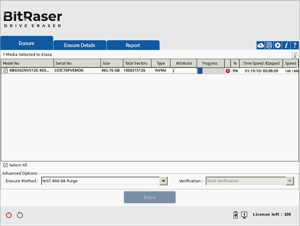The width and height of the screenshot is (300, 226).
Task: Click the model name KBG50ZNV512G KIO...
Action: click(29, 70)
